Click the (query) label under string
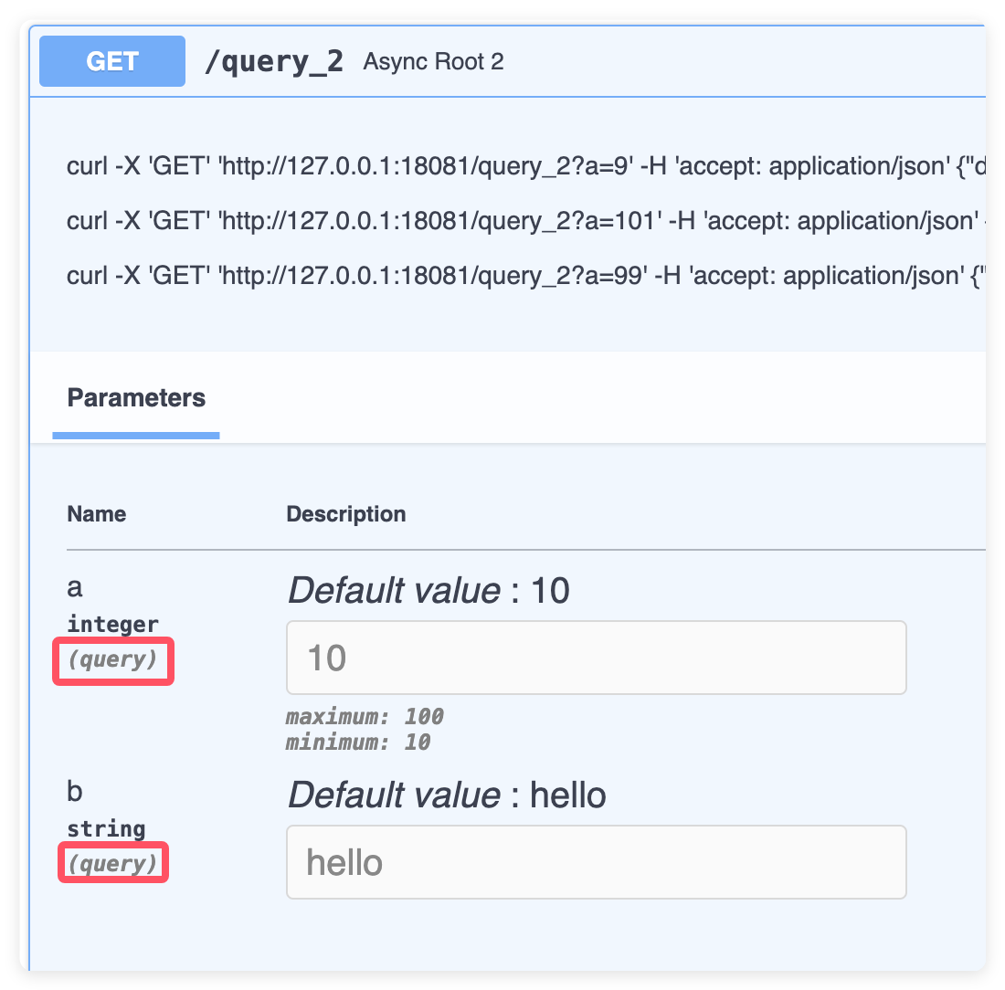Image resolution: width=1005 pixels, height=990 pixels. click(113, 863)
